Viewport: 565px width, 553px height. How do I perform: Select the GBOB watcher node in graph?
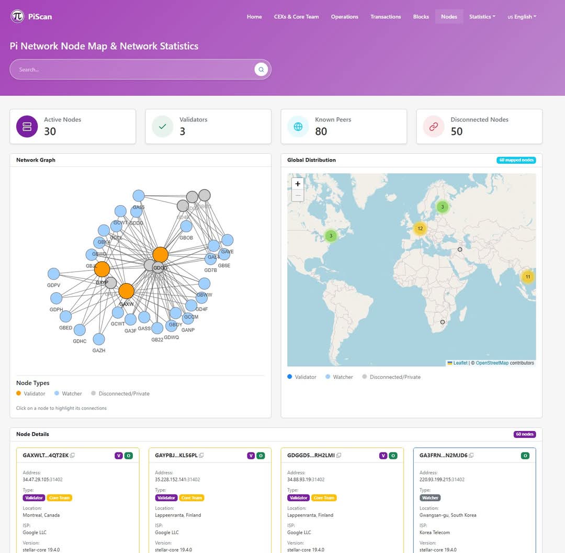[x=186, y=226]
